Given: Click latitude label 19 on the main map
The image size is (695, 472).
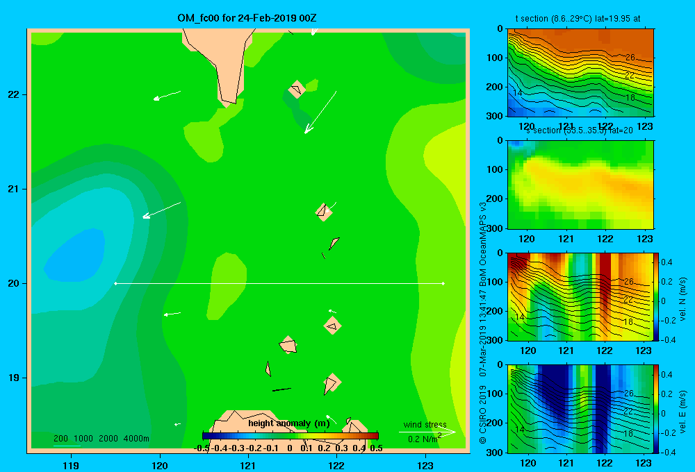Looking at the screenshot, I should [14, 378].
